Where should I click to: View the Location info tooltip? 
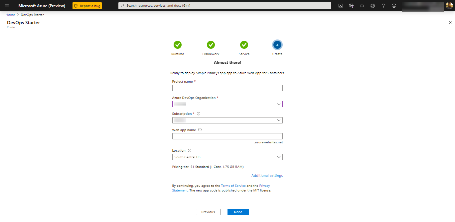pos(189,150)
